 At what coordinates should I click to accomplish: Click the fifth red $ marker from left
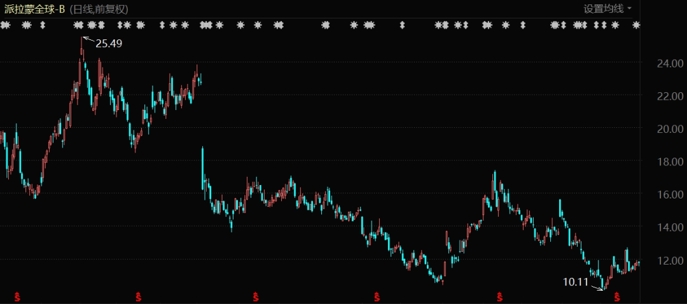click(500, 297)
